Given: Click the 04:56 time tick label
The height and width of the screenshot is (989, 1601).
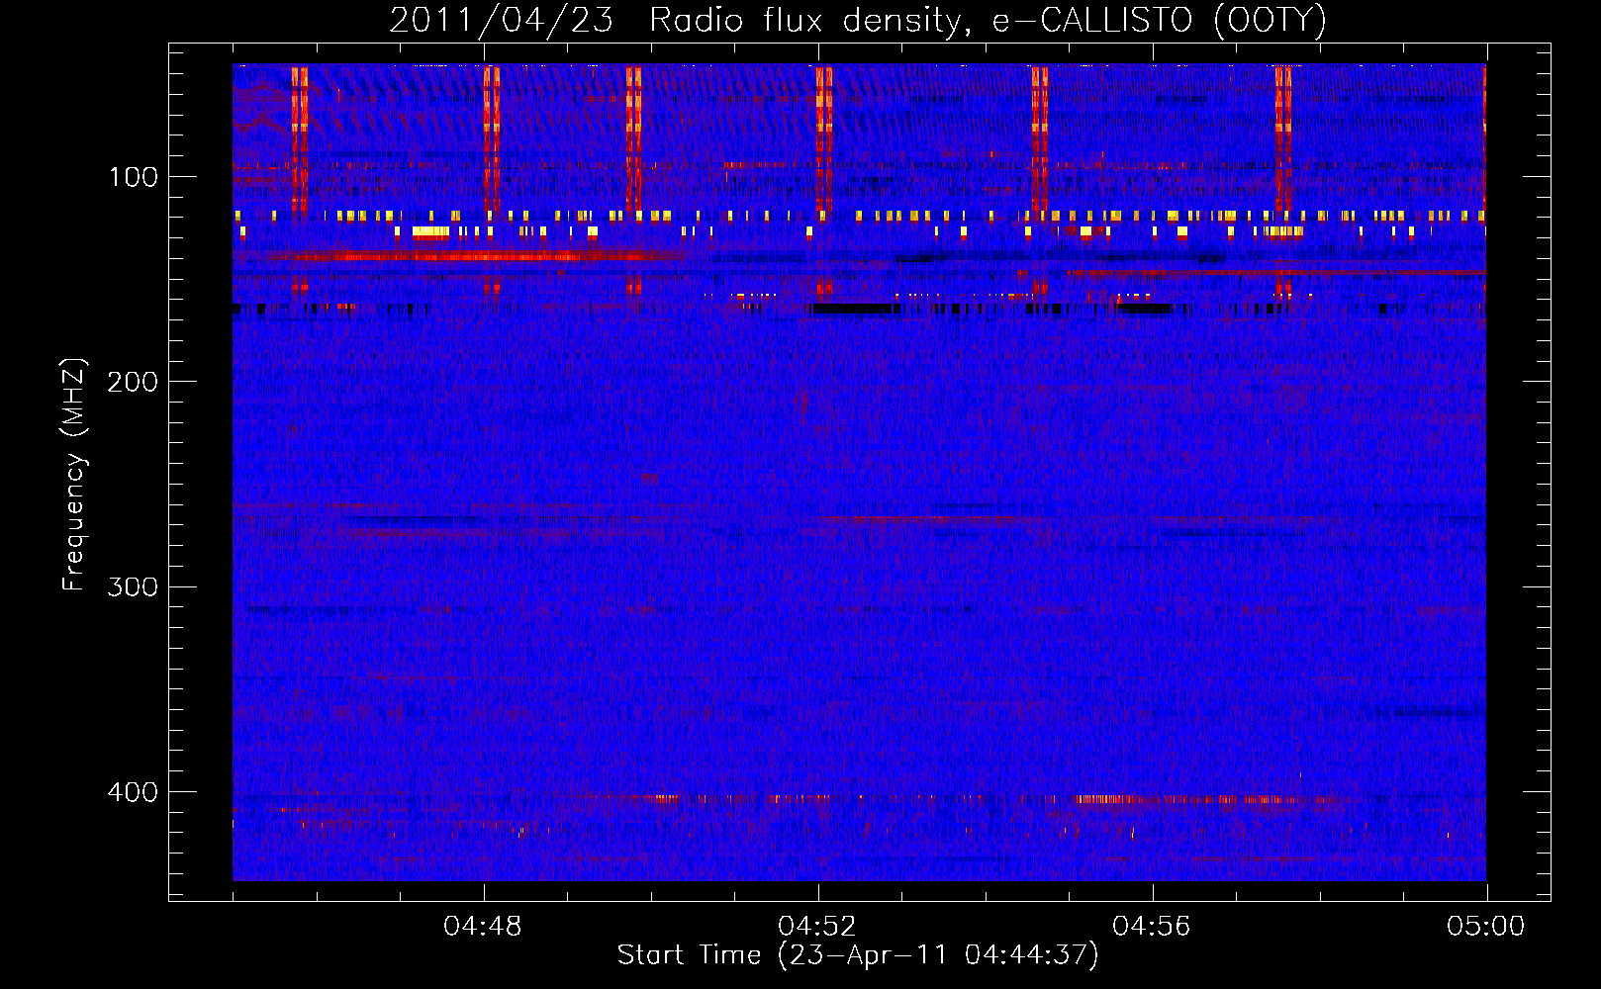Looking at the screenshot, I should [1152, 927].
